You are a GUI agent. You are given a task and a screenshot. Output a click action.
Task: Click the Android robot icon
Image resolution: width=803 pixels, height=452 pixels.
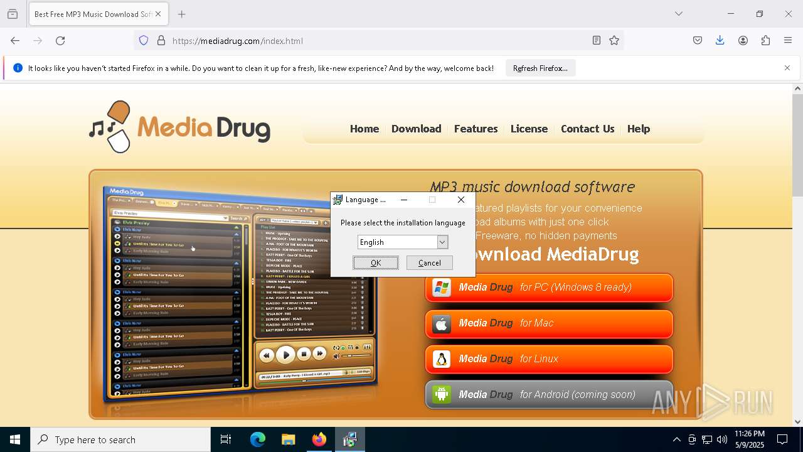tap(442, 395)
